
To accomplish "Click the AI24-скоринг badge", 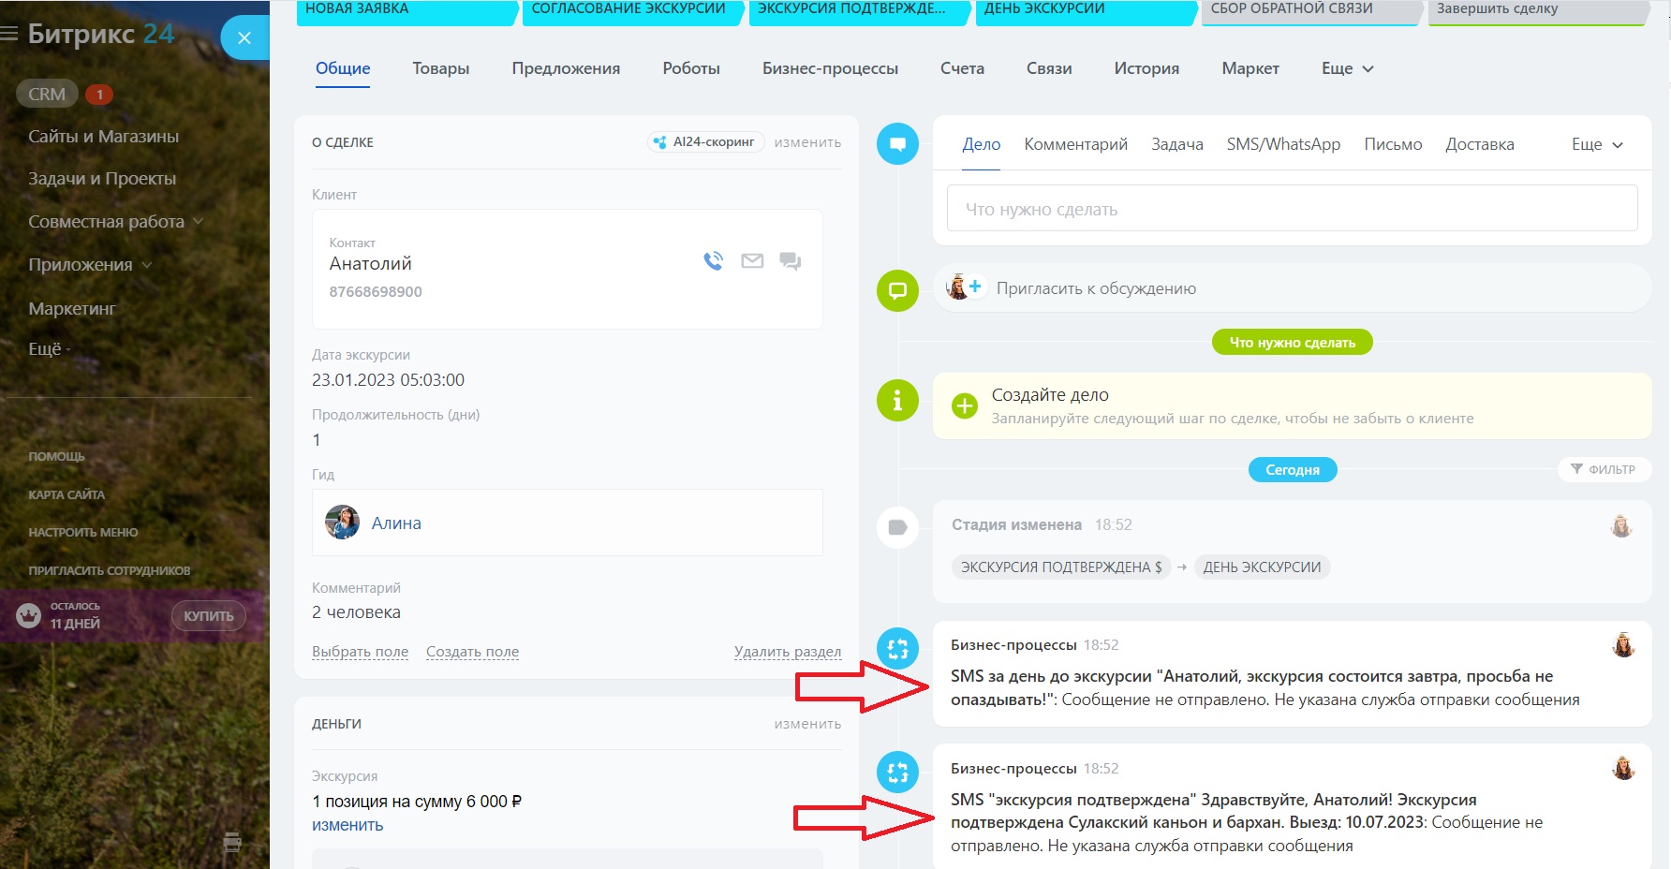I will pos(706,142).
